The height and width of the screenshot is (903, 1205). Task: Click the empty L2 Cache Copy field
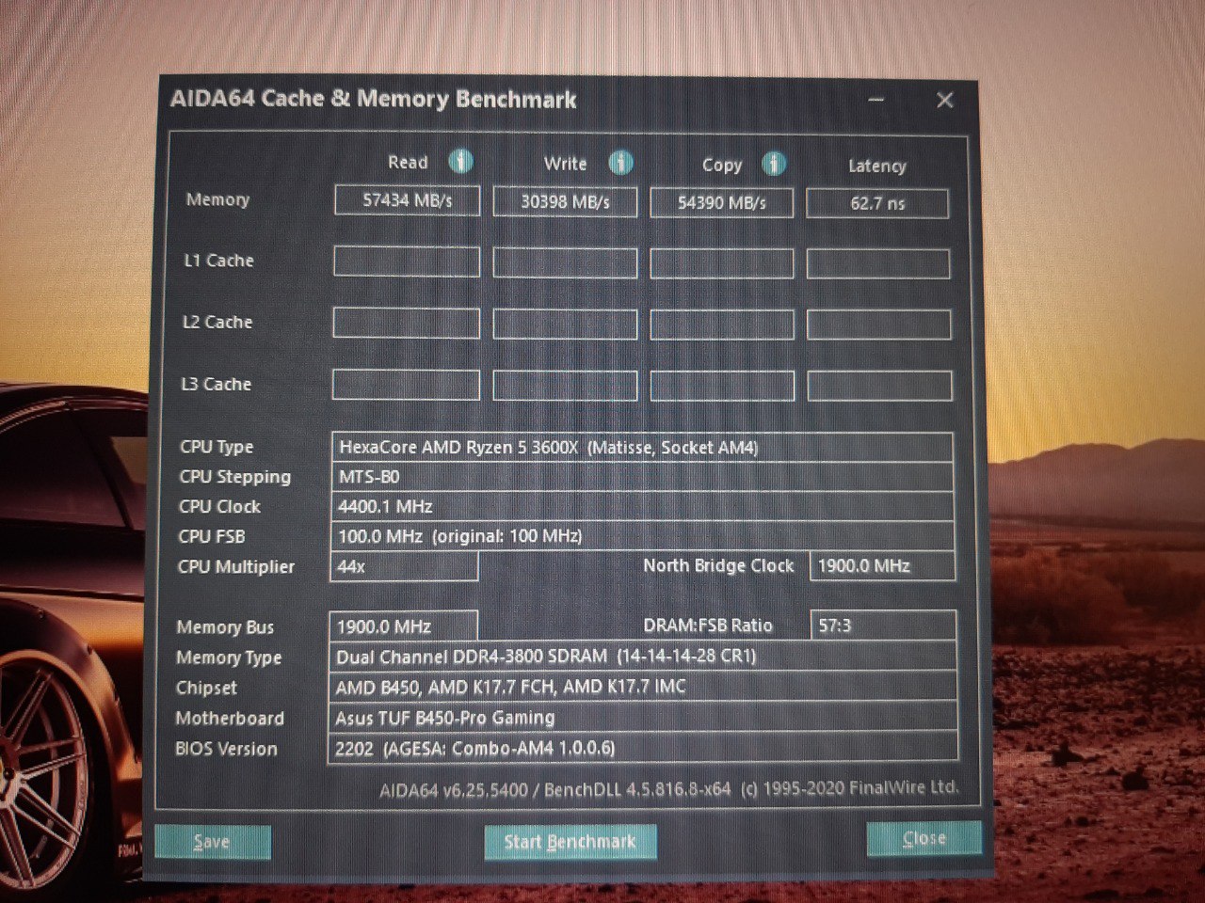pos(722,325)
